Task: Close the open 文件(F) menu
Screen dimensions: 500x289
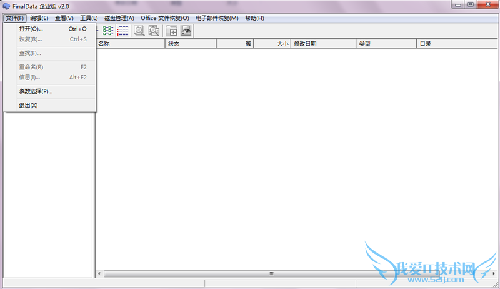Action: pyautogui.click(x=15, y=18)
